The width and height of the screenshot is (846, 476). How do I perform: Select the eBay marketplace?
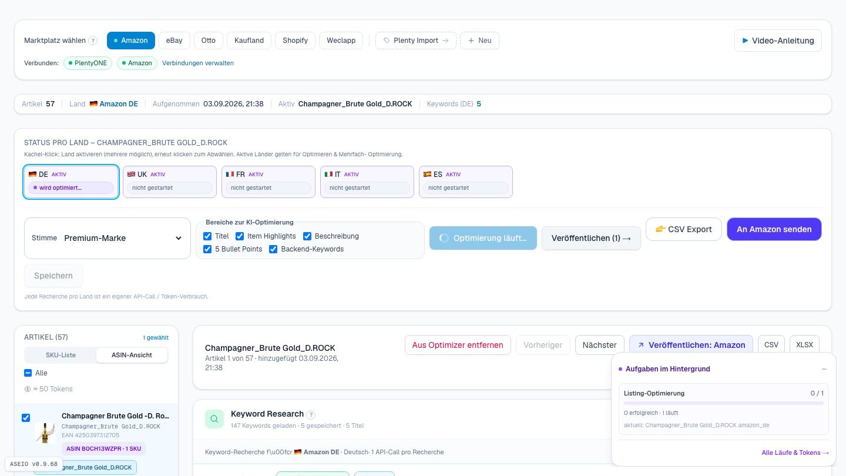click(x=174, y=41)
